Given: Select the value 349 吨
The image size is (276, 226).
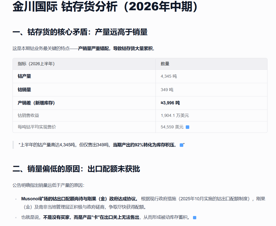Looking at the screenshot, I should pos(167,90).
